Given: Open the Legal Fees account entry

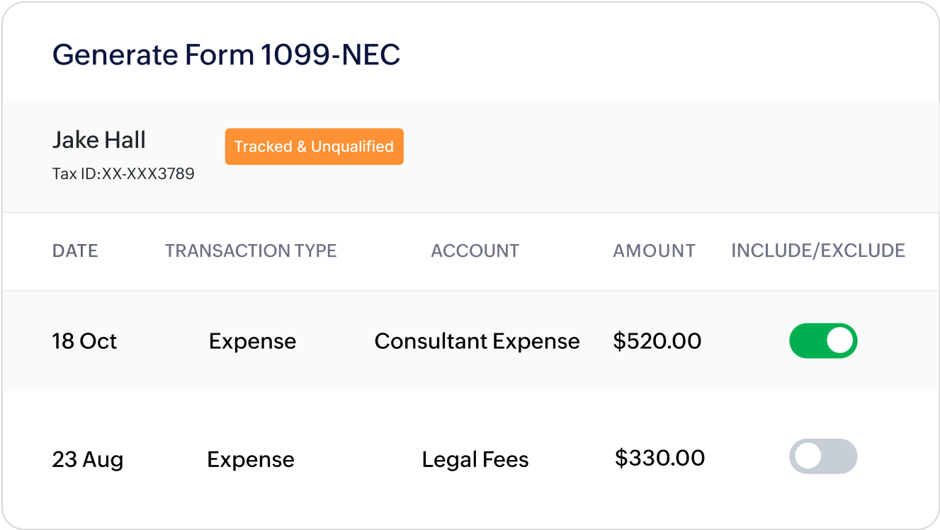Looking at the screenshot, I should [x=475, y=459].
